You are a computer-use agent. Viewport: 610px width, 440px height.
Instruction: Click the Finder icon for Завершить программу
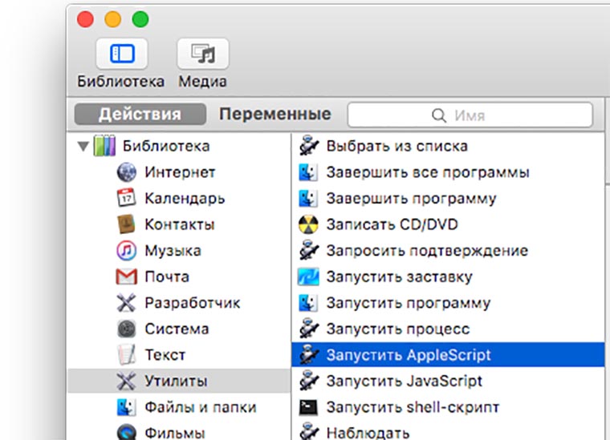[x=308, y=199]
